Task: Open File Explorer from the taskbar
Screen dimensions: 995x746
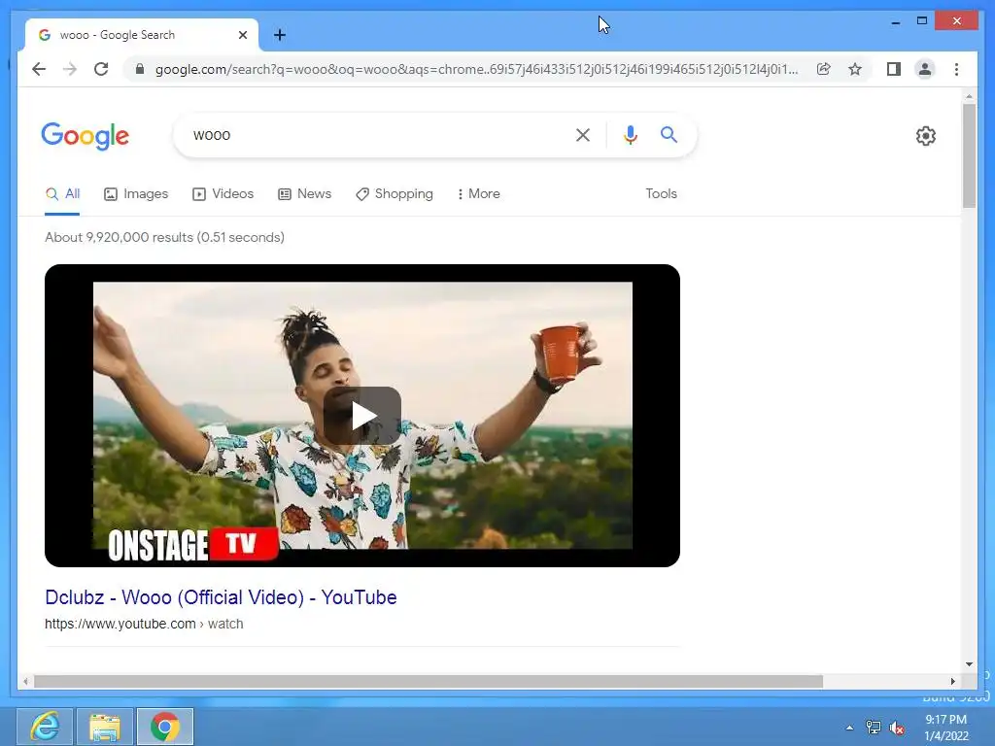Action: coord(105,727)
